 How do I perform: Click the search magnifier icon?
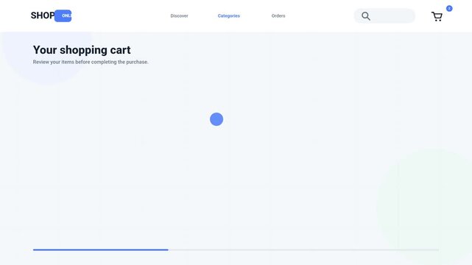click(366, 16)
